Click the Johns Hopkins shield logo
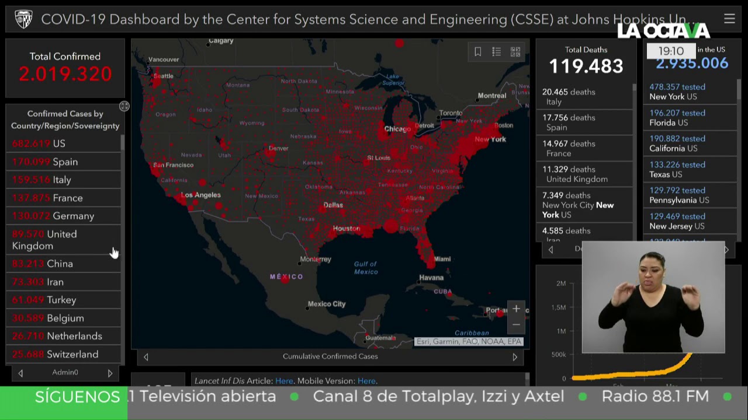 (x=23, y=19)
